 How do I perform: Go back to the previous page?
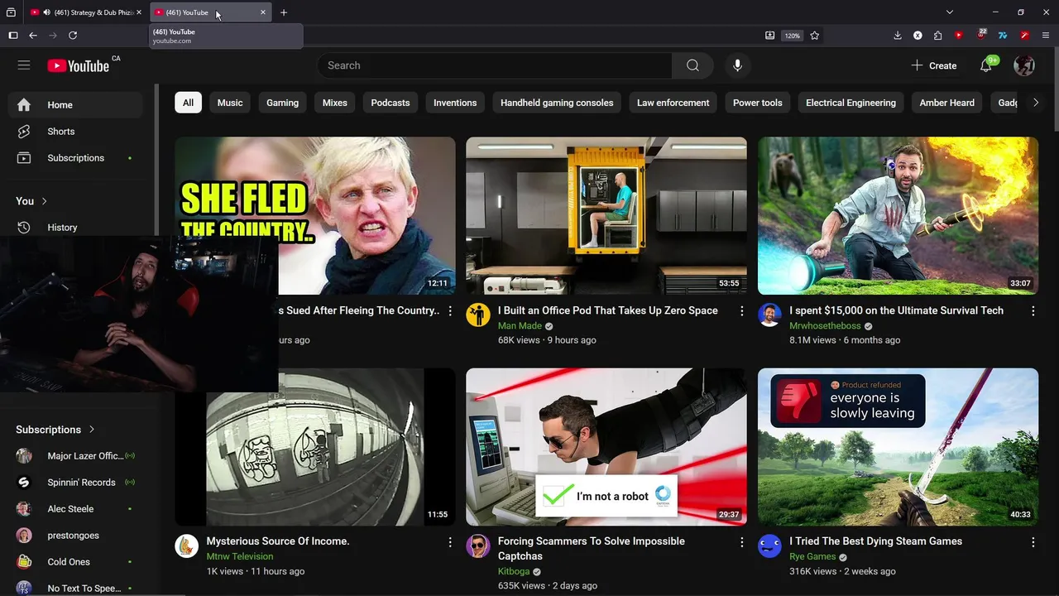pos(33,36)
